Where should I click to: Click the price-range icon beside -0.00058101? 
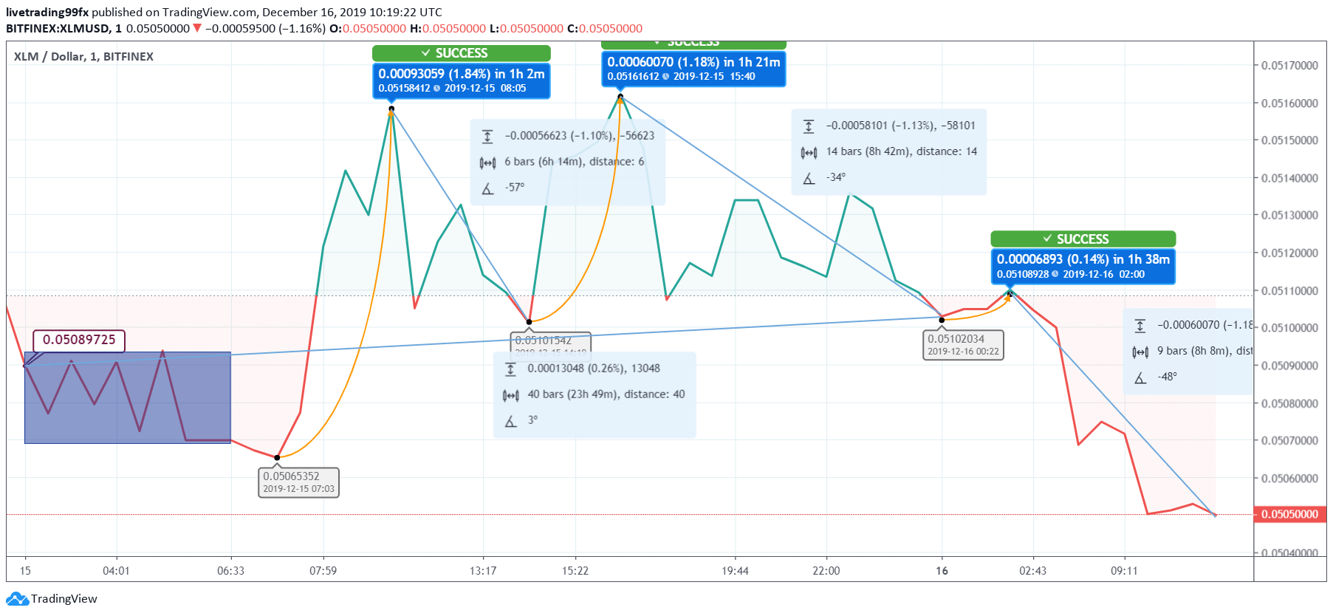(x=809, y=126)
